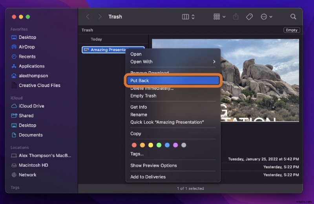This screenshot has width=314, height=204.
Task: Apply the red tag color
Action: point(134,145)
